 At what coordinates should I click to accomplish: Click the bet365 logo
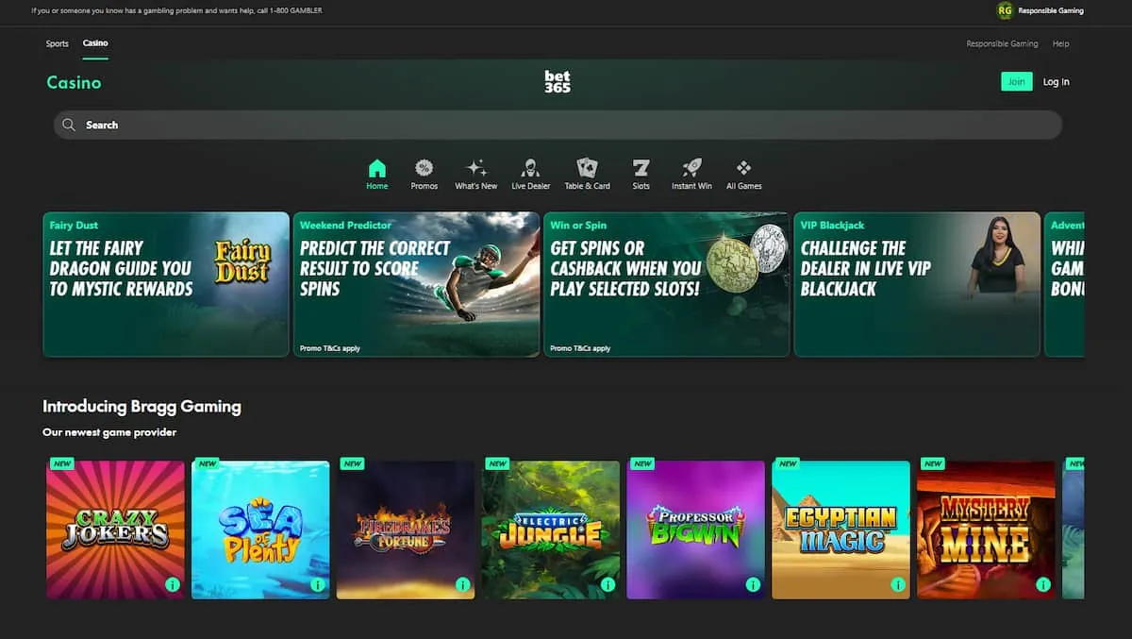[x=558, y=82]
